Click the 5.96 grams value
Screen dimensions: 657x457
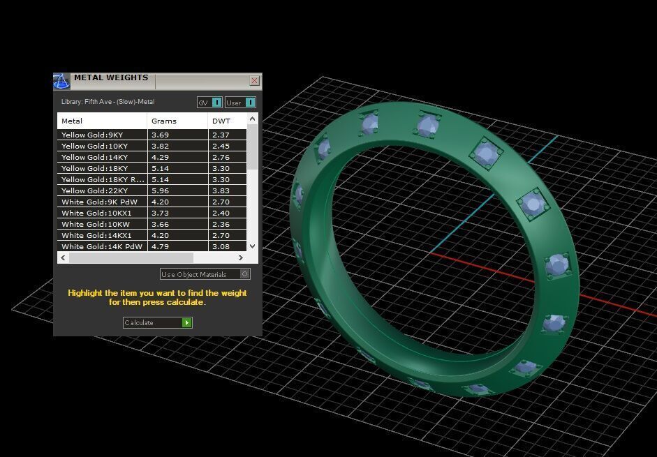[x=160, y=190]
